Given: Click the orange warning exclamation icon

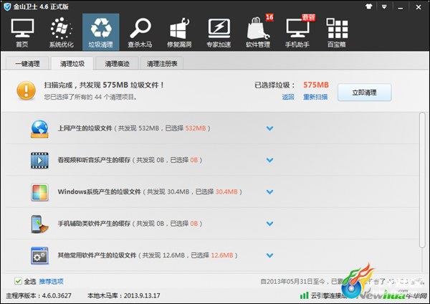Looking at the screenshot, I should click(x=26, y=90).
